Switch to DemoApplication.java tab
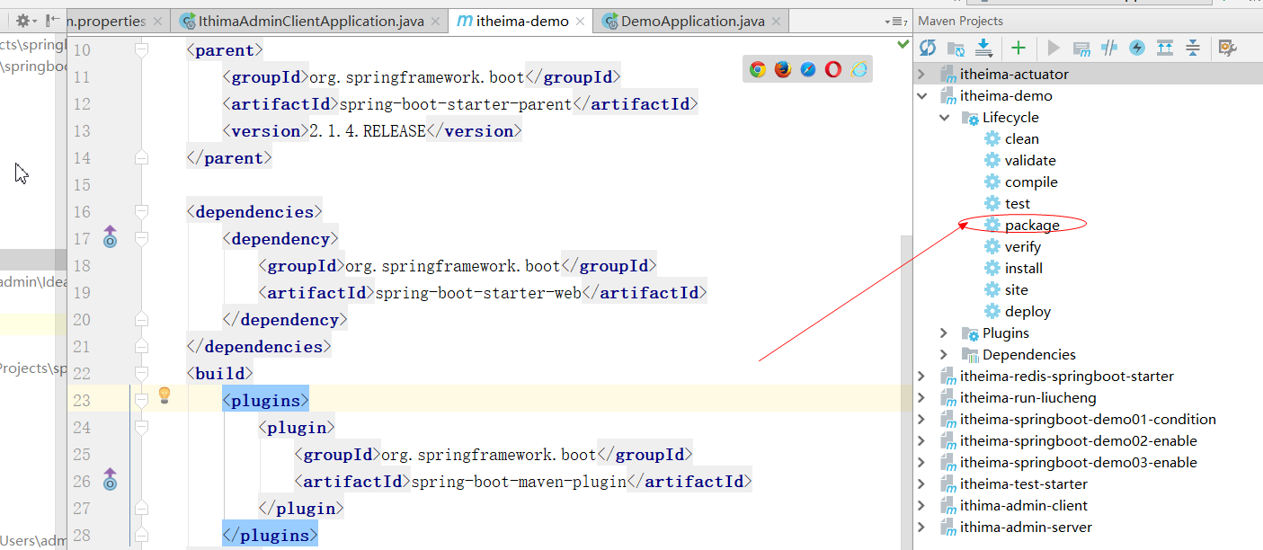Image resolution: width=1263 pixels, height=550 pixels. 692,21
